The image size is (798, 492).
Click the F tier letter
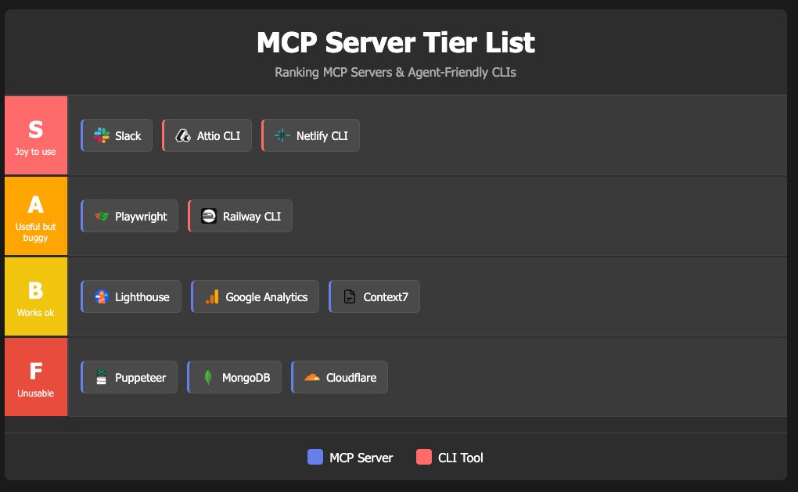tap(36, 371)
